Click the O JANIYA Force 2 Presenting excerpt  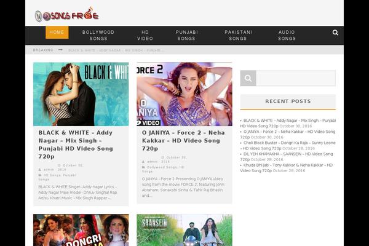click(x=183, y=187)
